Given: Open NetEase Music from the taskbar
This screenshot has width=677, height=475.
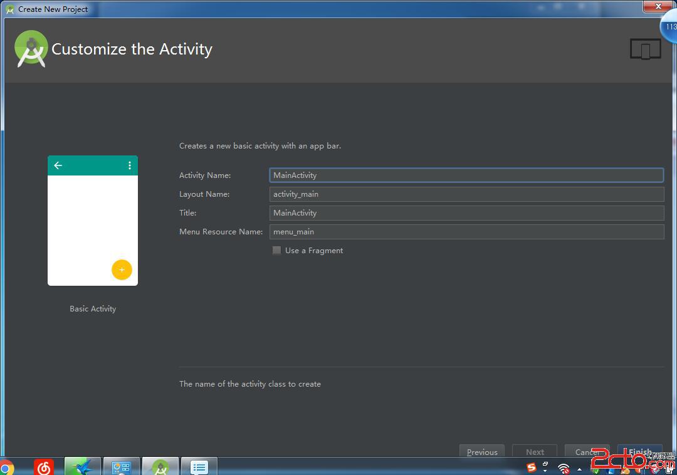Looking at the screenshot, I should [43, 467].
